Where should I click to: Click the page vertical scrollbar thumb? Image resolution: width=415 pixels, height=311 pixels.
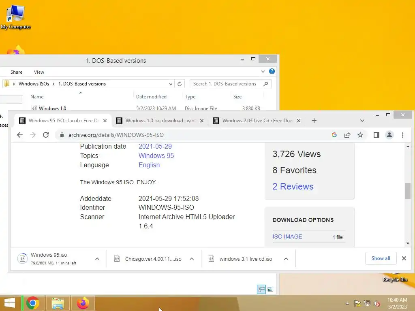[x=408, y=191]
